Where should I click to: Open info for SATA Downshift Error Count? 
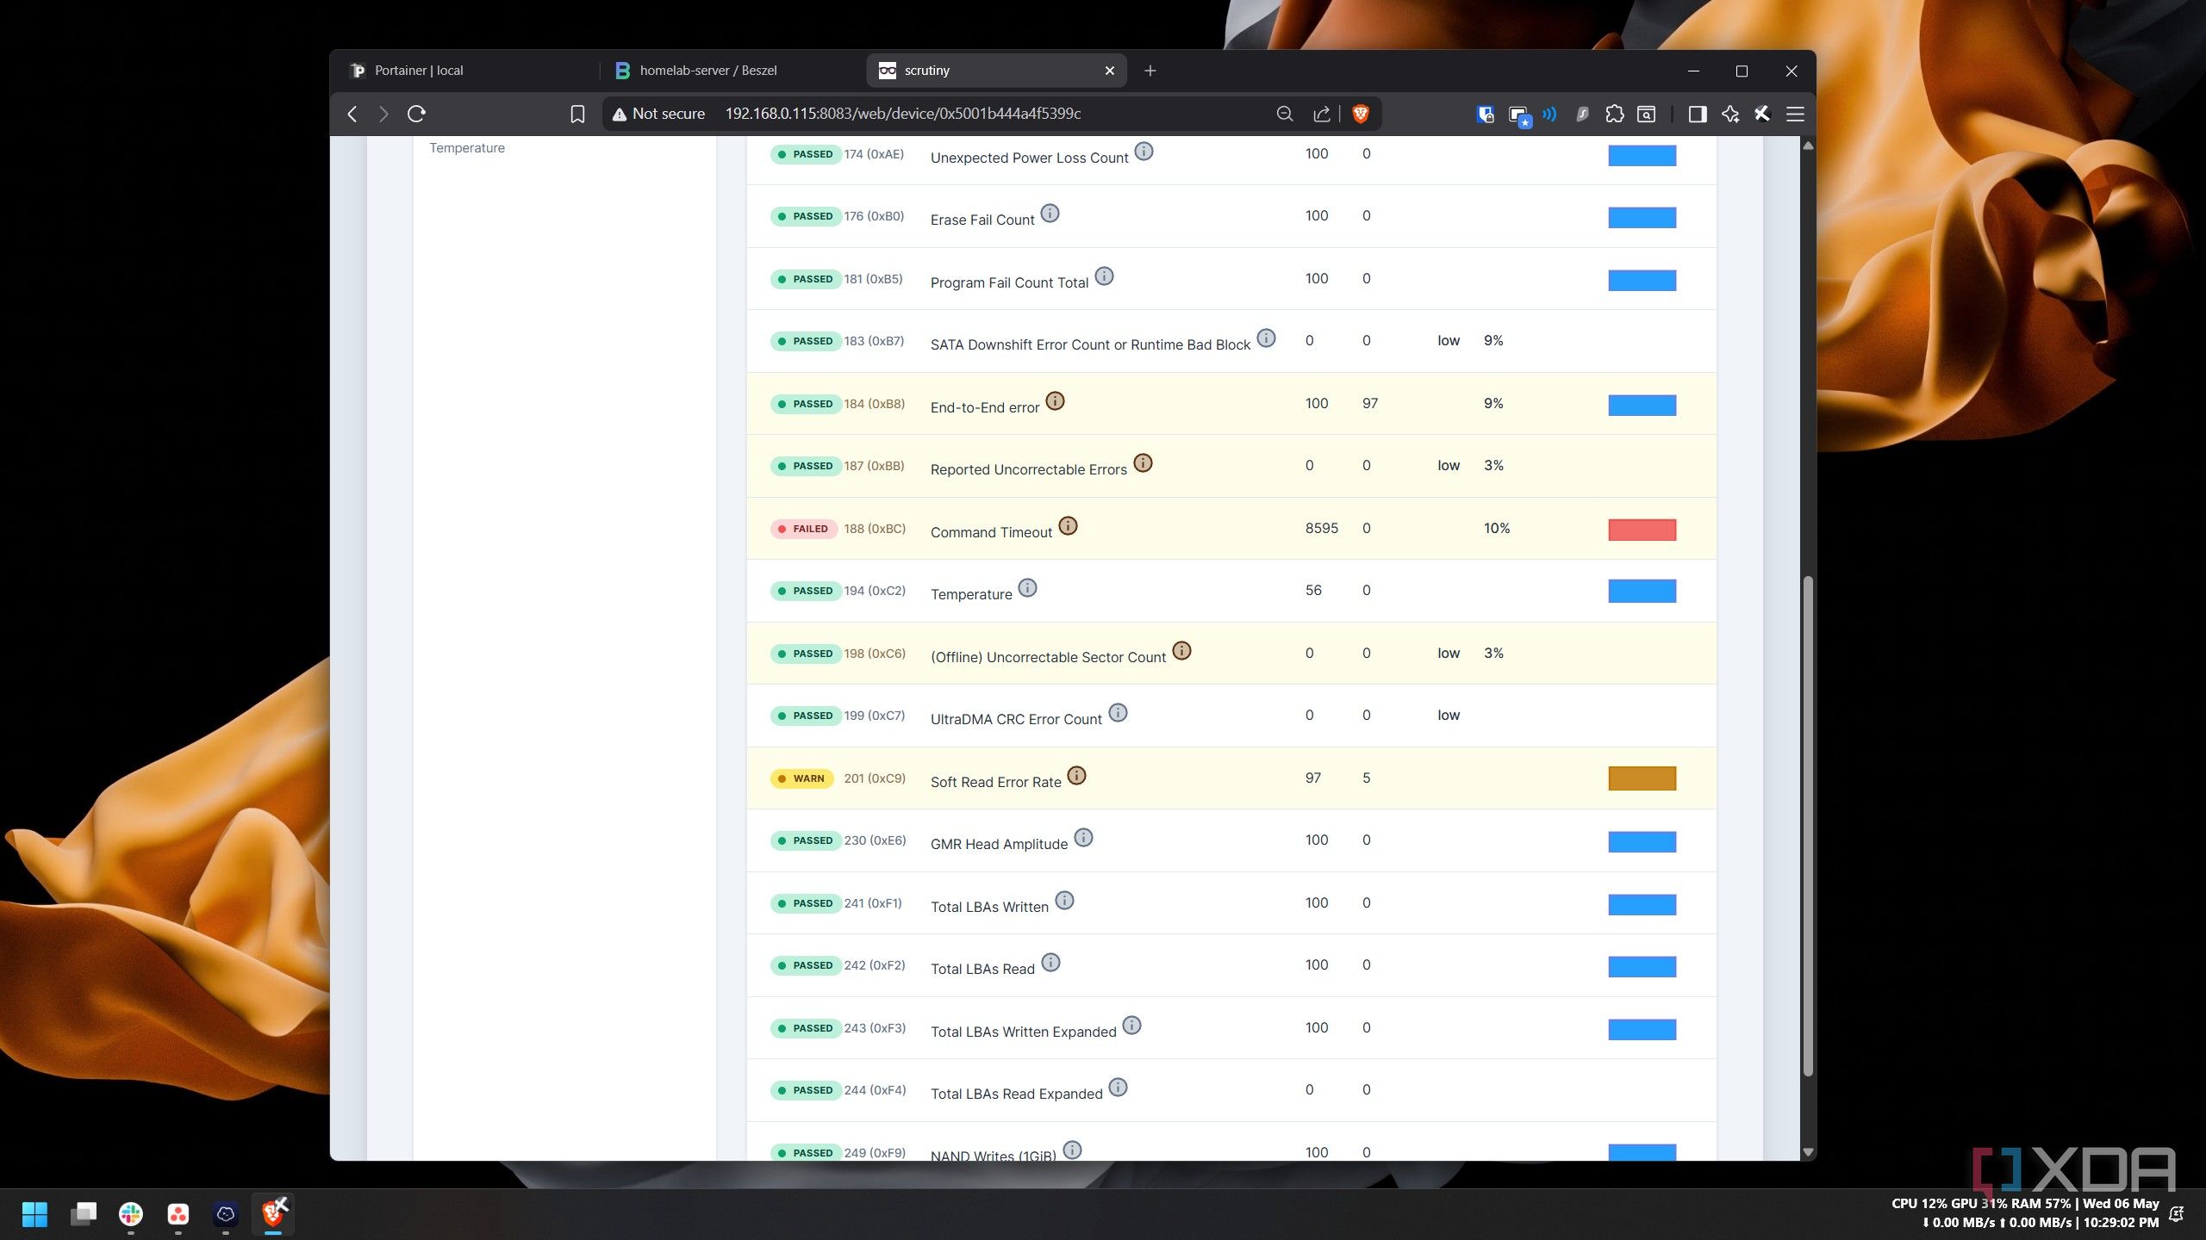[x=1266, y=338]
